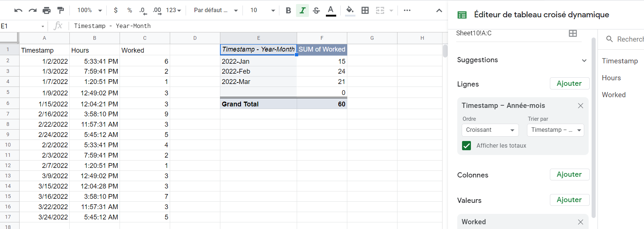
Task: Format as percent with % icon
Action: point(130,10)
